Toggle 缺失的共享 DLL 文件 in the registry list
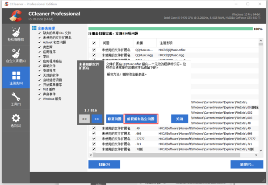 click(x=40, y=33)
